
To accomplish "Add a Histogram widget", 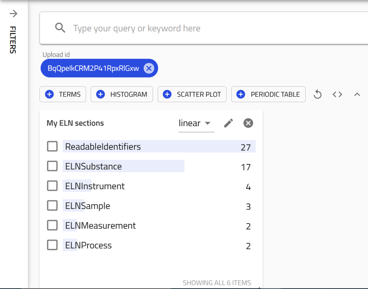I will tap(122, 94).
